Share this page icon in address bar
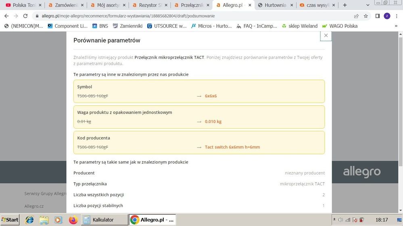 [356, 16]
